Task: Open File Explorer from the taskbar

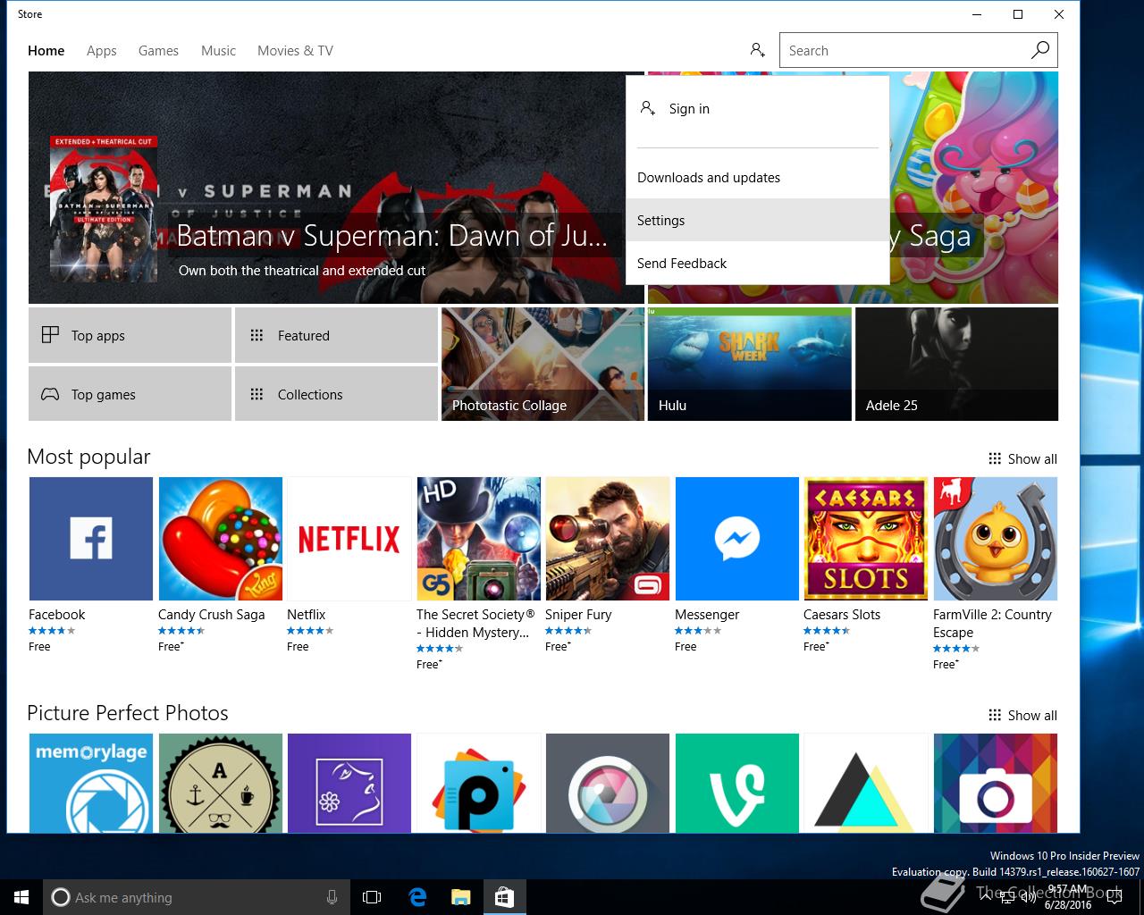Action: [x=460, y=897]
